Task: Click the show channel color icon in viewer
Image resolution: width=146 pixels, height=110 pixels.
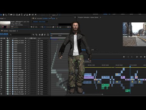Action: coord(57,27)
